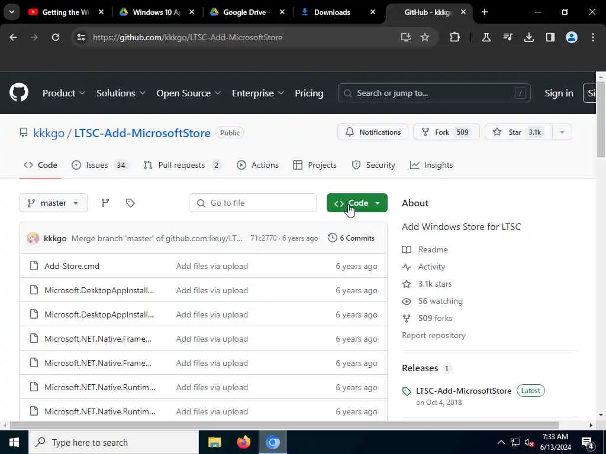Viewport: 606px width, 454px height.
Task: Open media control icon in toolbar
Action: 507,37
